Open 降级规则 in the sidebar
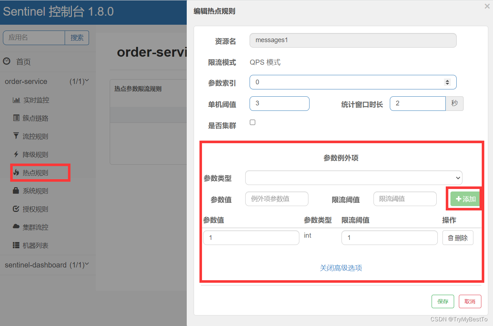The image size is (493, 326). point(35,154)
